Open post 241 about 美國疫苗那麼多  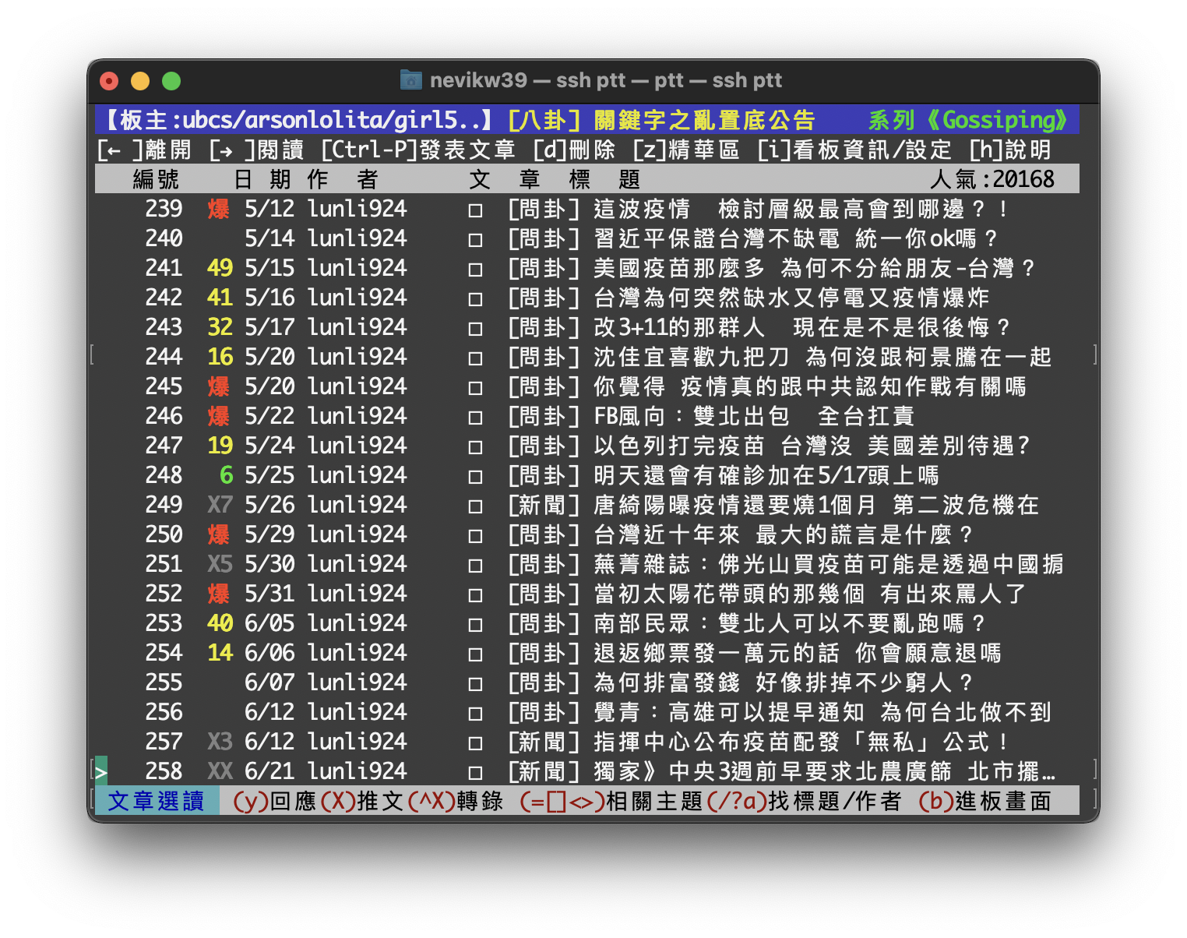(x=587, y=268)
